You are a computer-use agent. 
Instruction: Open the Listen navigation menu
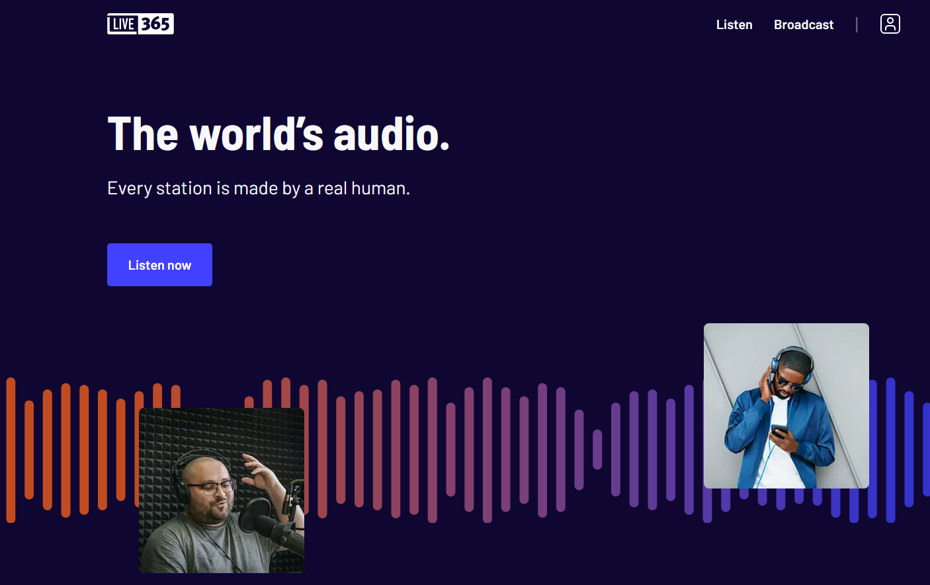point(734,24)
